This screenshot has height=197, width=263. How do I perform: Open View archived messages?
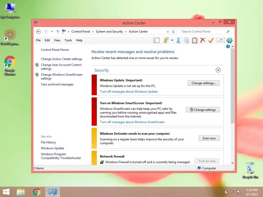(x=57, y=84)
